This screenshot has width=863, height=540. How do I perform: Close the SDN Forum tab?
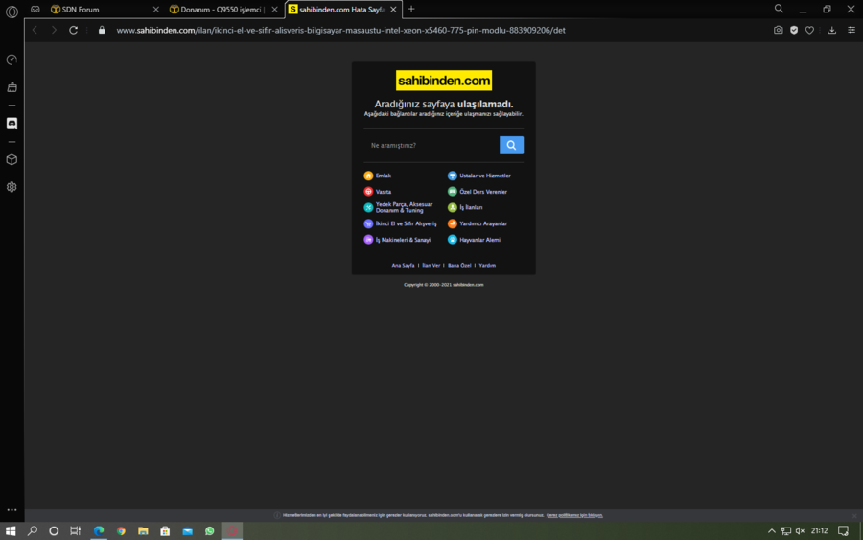pyautogui.click(x=155, y=10)
